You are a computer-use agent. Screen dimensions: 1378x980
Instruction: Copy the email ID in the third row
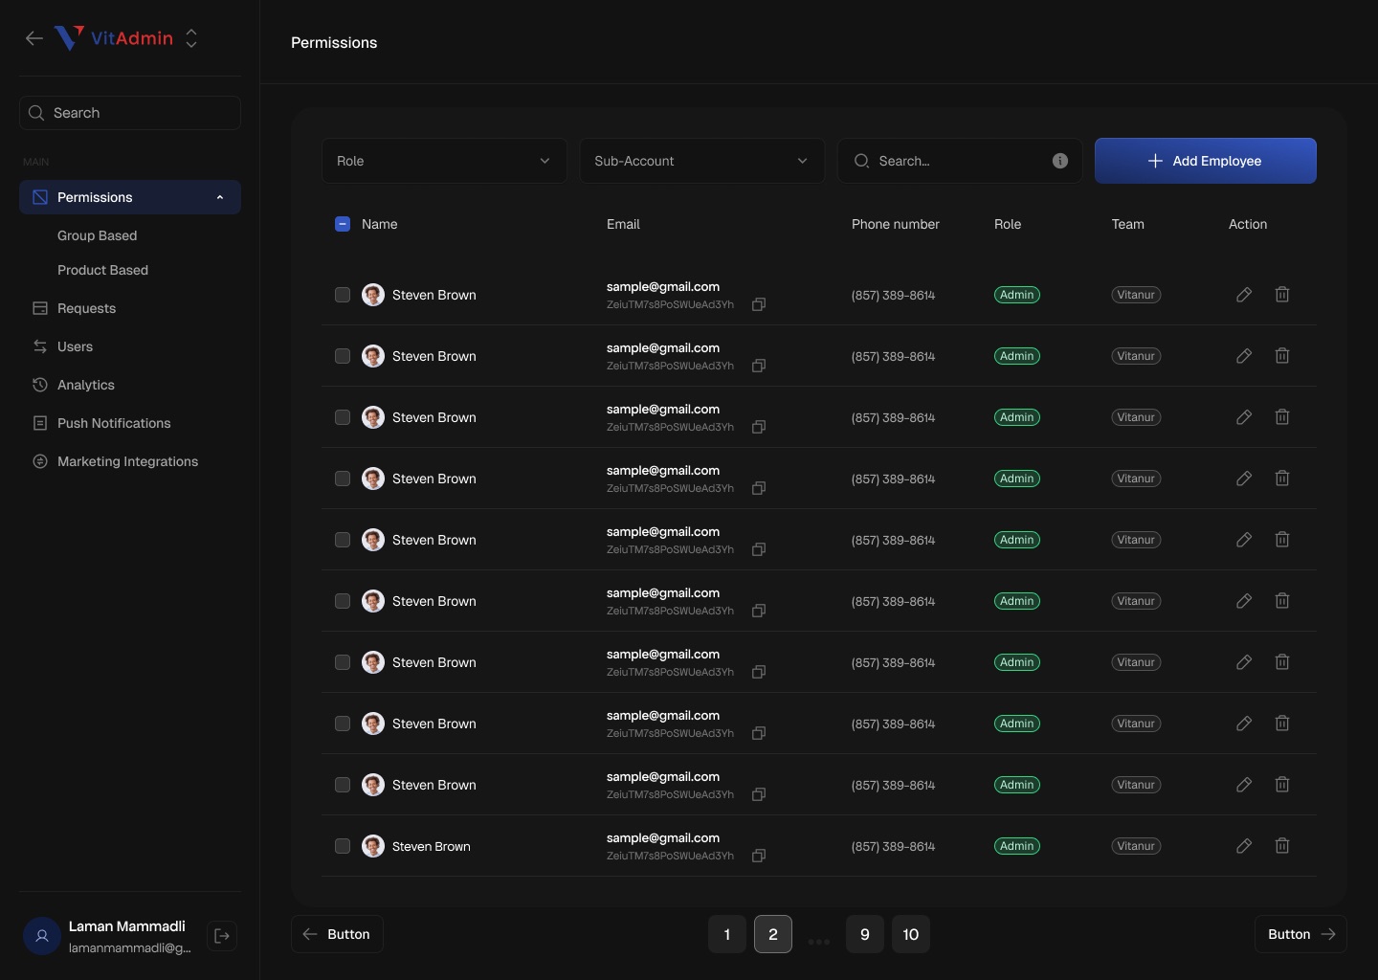pos(759,427)
